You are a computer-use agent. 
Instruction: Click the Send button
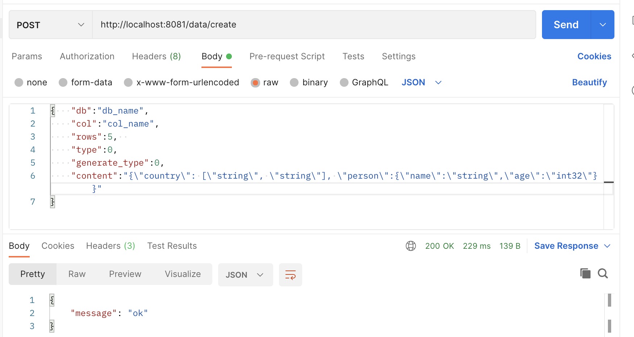click(x=566, y=25)
